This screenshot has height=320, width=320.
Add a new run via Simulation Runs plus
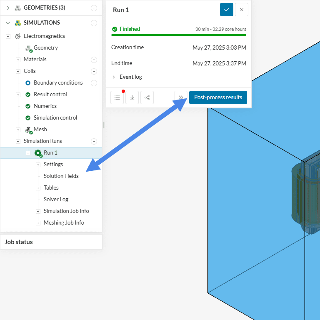[x=94, y=141]
